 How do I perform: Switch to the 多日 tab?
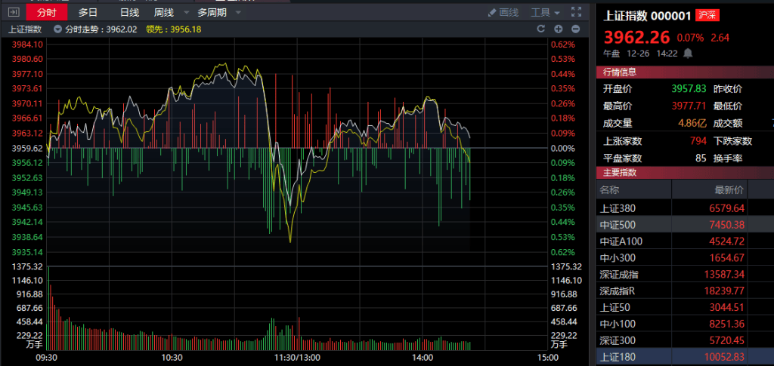click(x=88, y=13)
